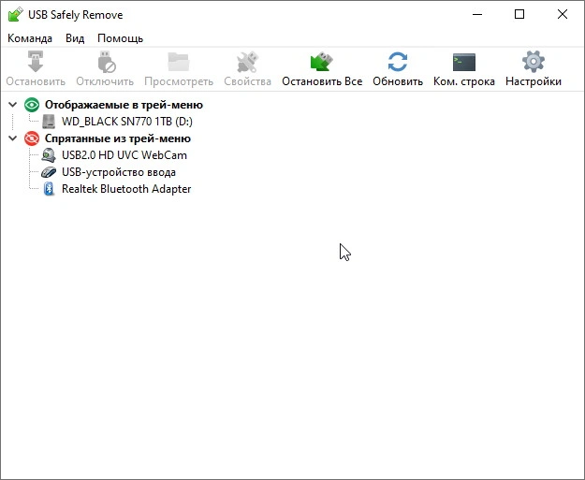Click the USB Safely Remove title bar icon
The width and height of the screenshot is (585, 480).
pyautogui.click(x=15, y=15)
